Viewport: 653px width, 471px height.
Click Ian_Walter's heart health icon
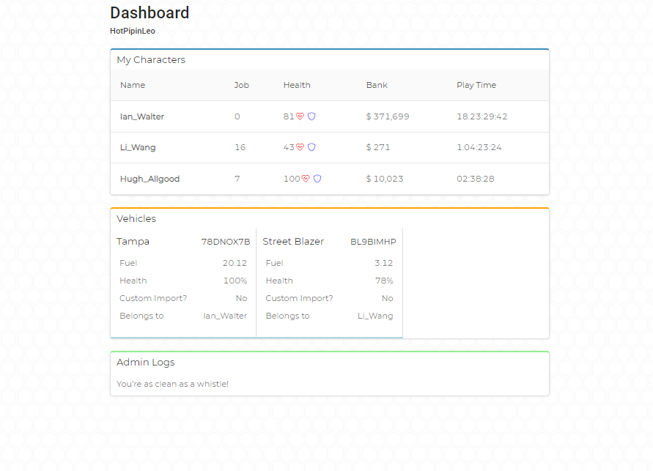click(300, 116)
